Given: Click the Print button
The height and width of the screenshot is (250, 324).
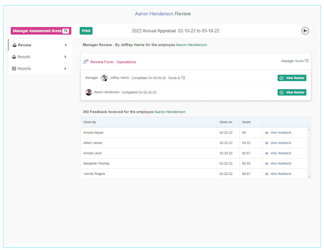Looking at the screenshot, I should pos(86,31).
